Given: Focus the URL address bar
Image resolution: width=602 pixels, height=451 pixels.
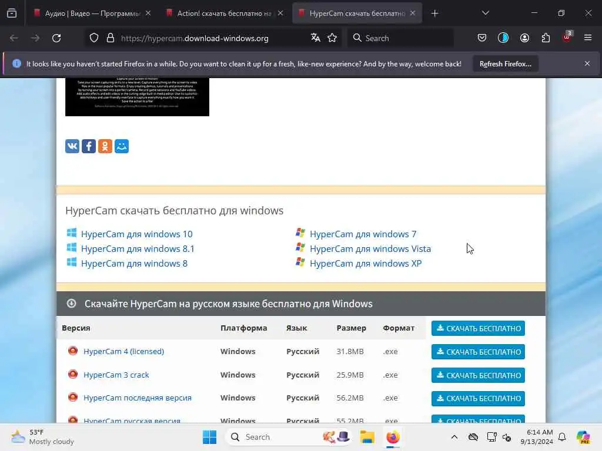Looking at the screenshot, I should click(x=213, y=38).
